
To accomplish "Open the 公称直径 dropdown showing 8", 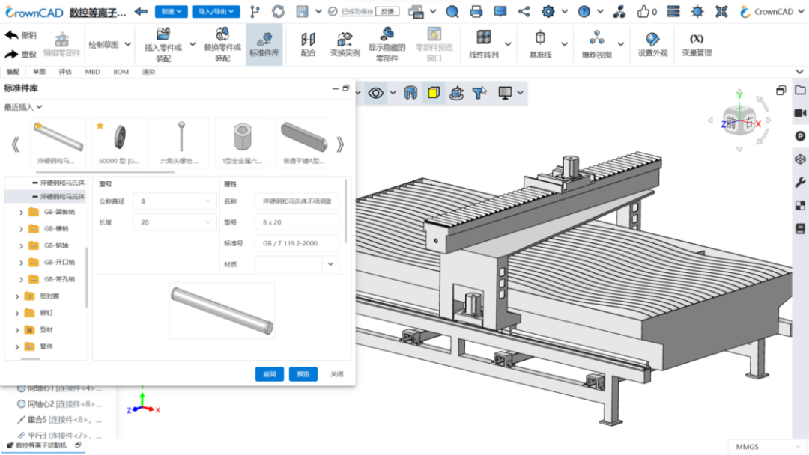I will [x=175, y=201].
